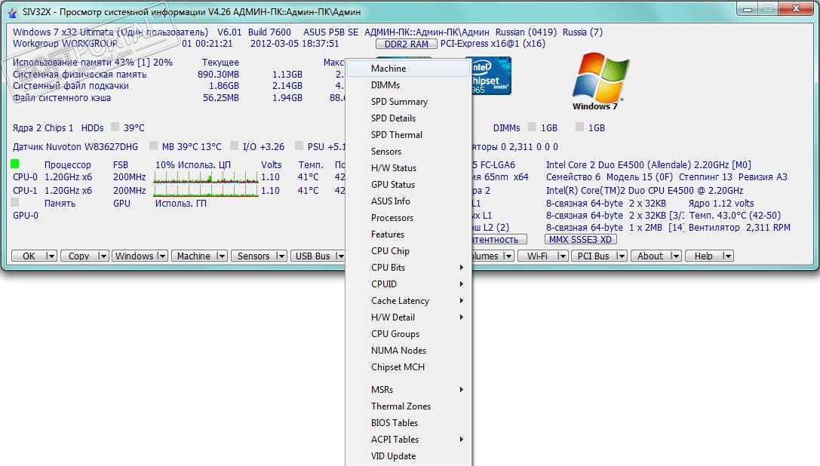Choose Processors menu entry
Screen dimensions: 820x466
pyautogui.click(x=408, y=218)
